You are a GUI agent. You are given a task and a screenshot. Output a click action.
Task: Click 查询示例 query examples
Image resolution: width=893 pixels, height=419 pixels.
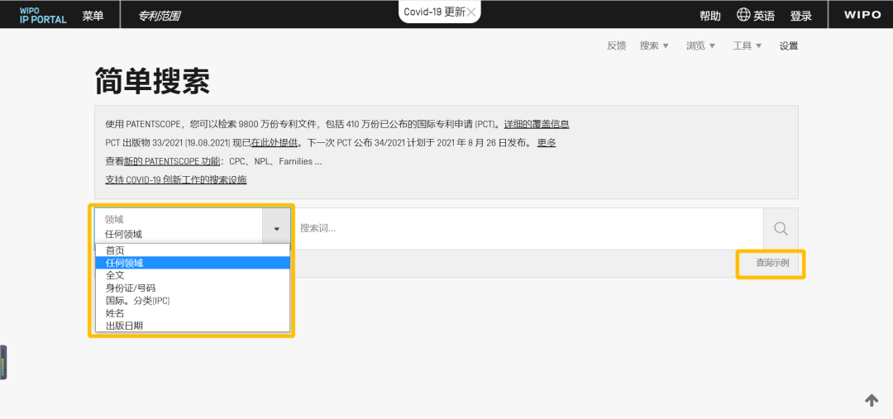pos(772,263)
